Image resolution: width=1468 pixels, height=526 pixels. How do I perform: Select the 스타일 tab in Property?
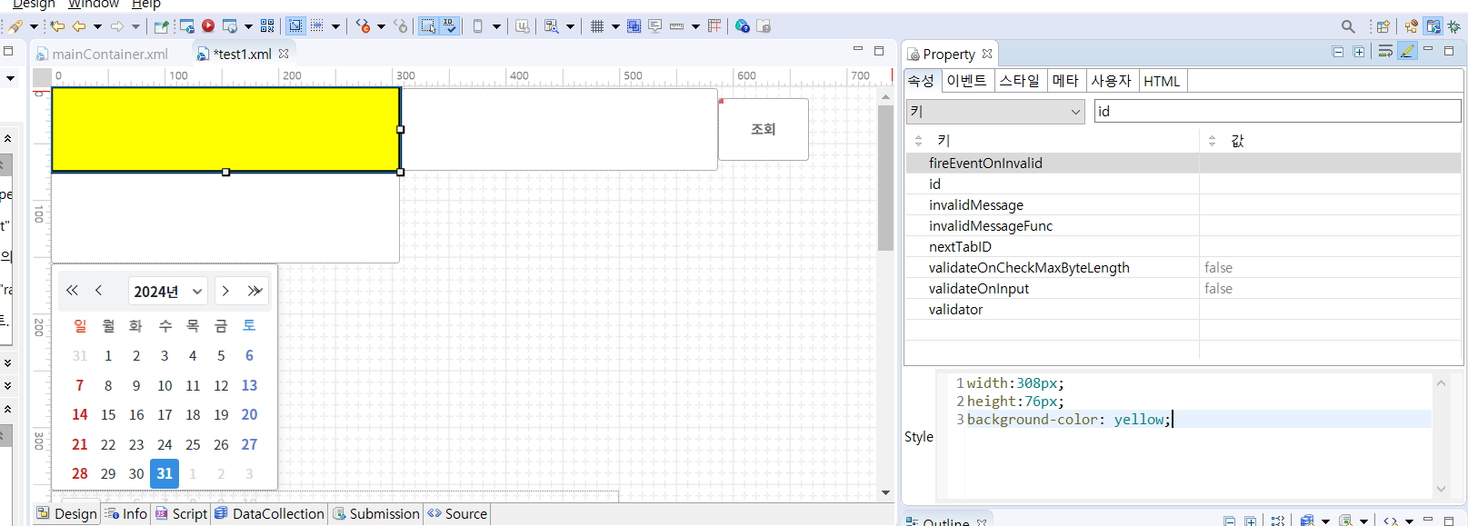[x=1020, y=81]
